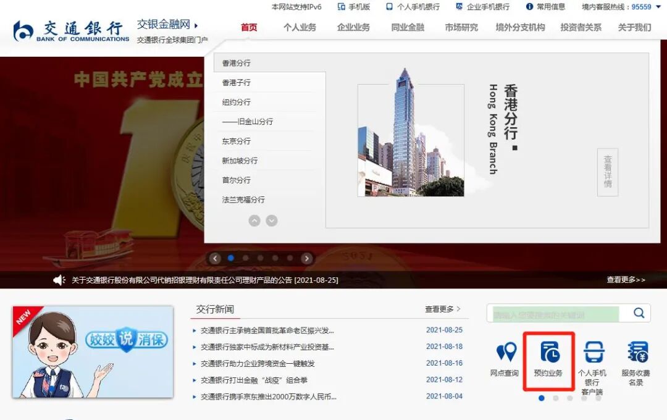Open news 交通银行助力企业跨境资金一键触发
Image resolution: width=667 pixels, height=420 pixels.
point(258,363)
